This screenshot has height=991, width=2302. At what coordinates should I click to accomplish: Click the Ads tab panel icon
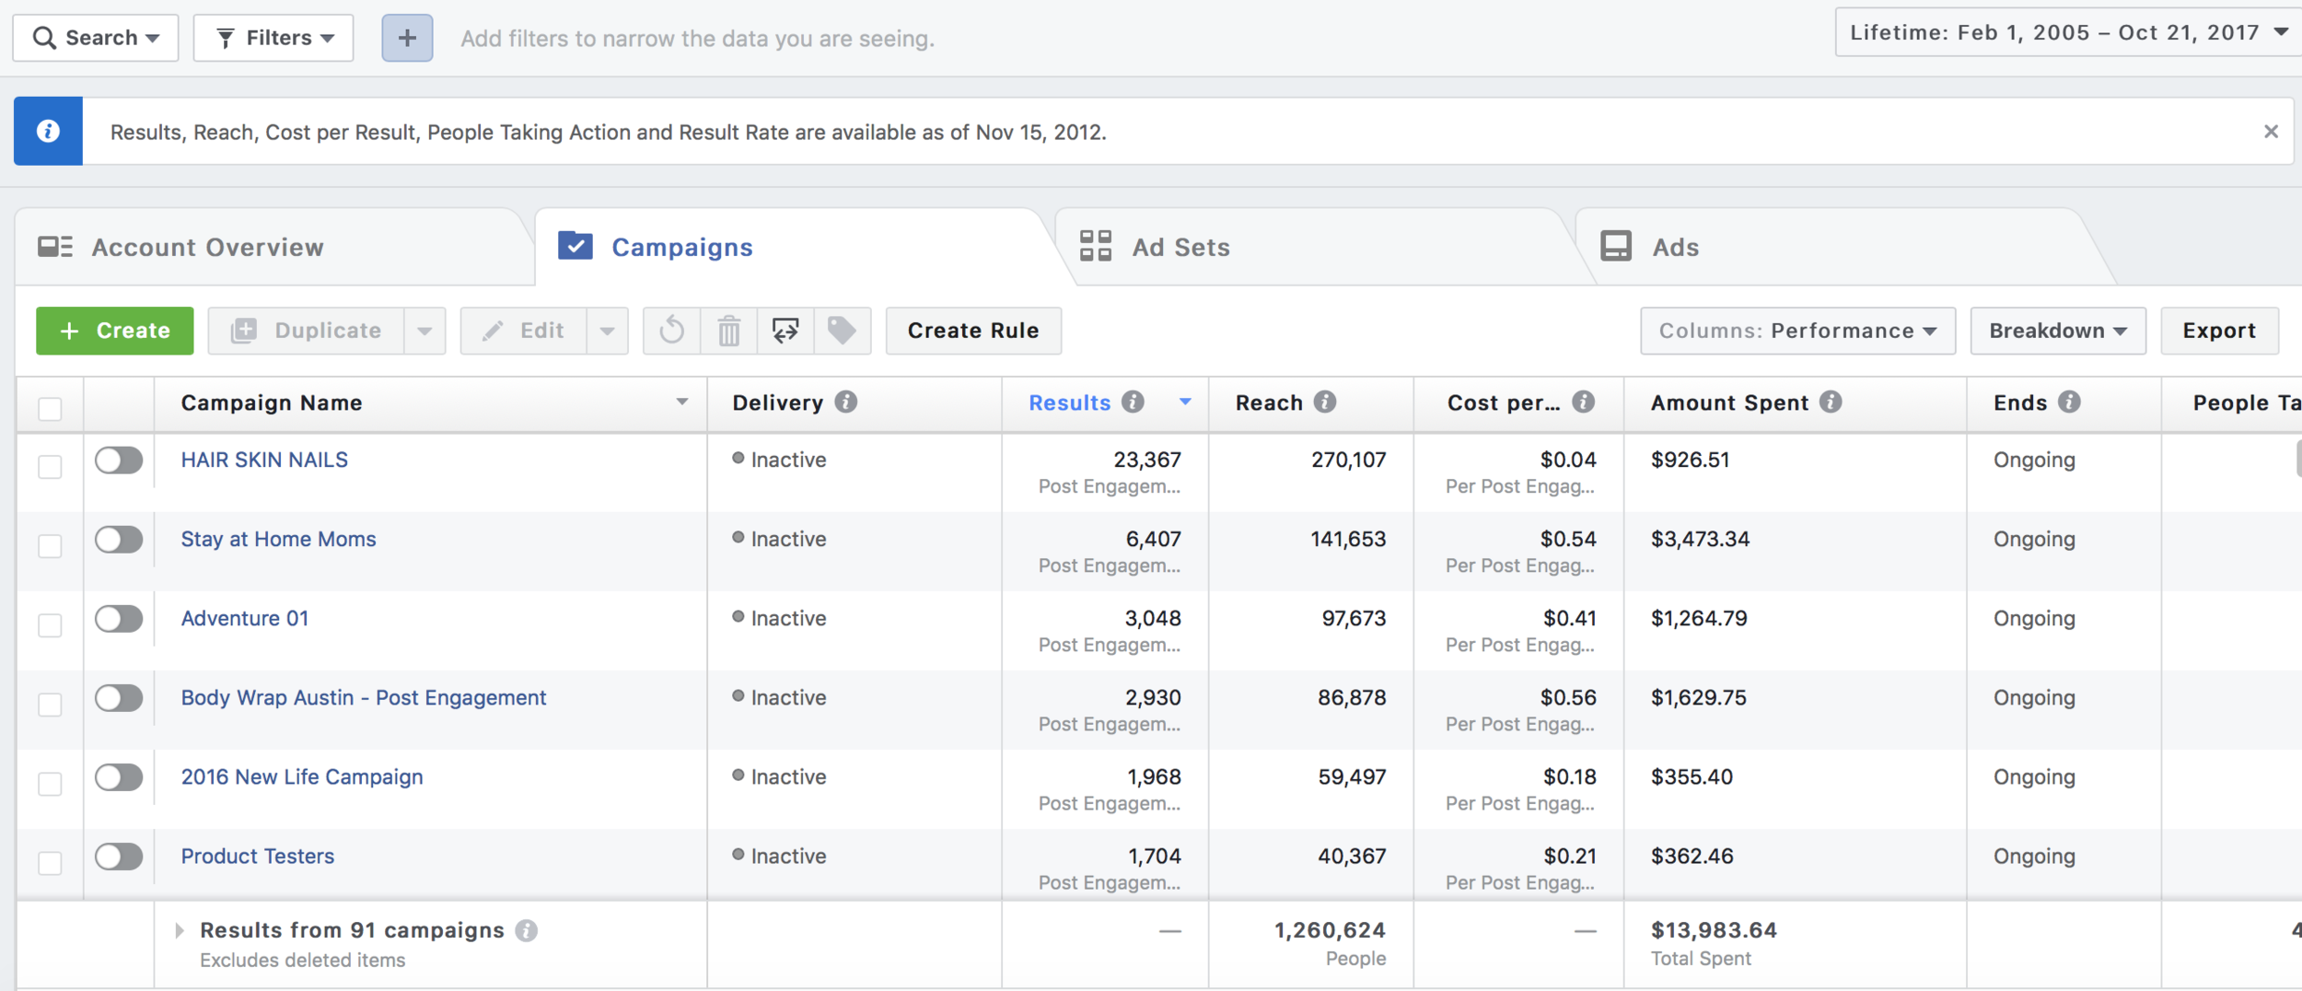coord(1616,247)
